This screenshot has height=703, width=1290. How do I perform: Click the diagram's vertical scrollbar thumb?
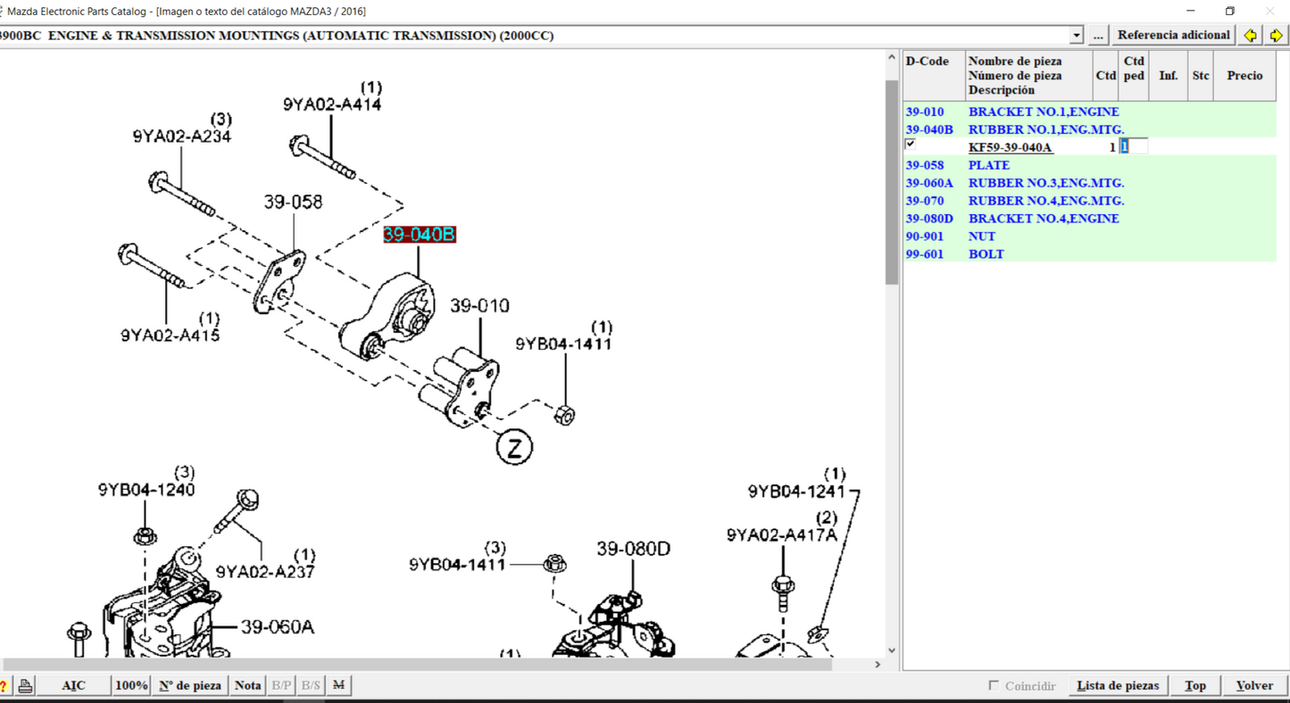click(891, 182)
